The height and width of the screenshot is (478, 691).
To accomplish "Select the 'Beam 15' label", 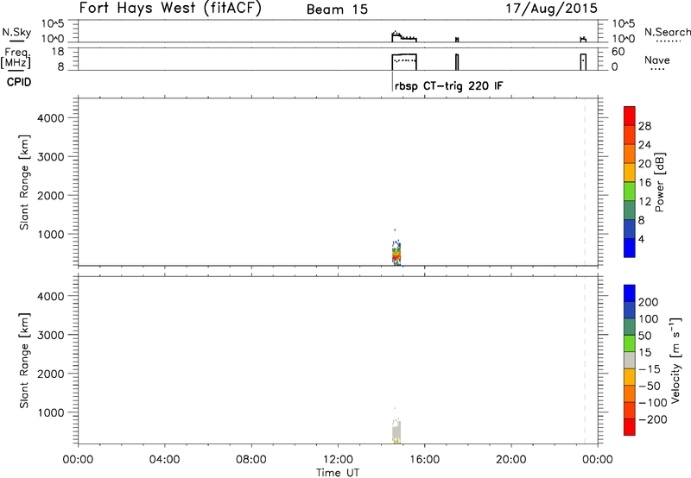I will (x=337, y=9).
